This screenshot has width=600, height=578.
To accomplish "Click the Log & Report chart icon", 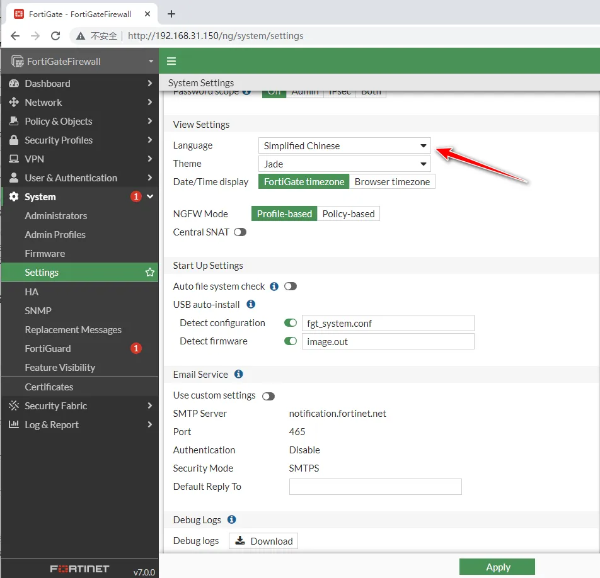I will tap(14, 424).
